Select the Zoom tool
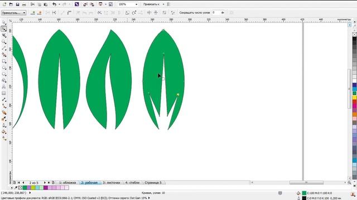 tap(4, 42)
